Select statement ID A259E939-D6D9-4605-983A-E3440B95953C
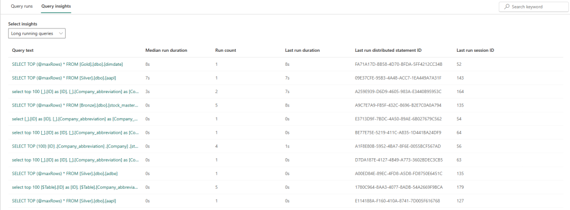 [x=398, y=92]
